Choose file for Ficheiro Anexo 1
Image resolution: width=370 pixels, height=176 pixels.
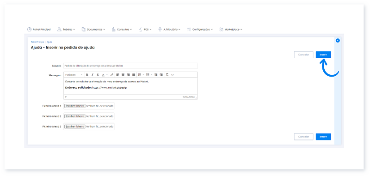pyautogui.click(x=75, y=106)
